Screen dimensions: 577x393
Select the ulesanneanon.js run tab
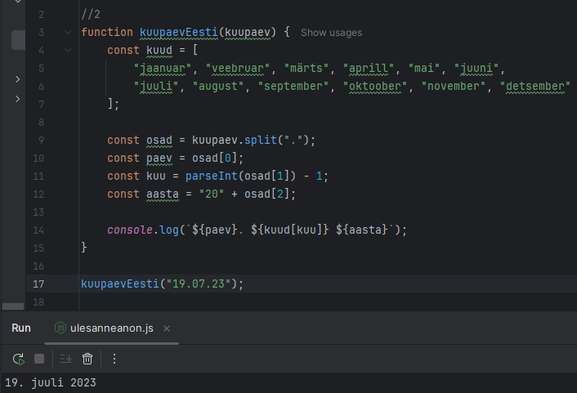coord(112,328)
